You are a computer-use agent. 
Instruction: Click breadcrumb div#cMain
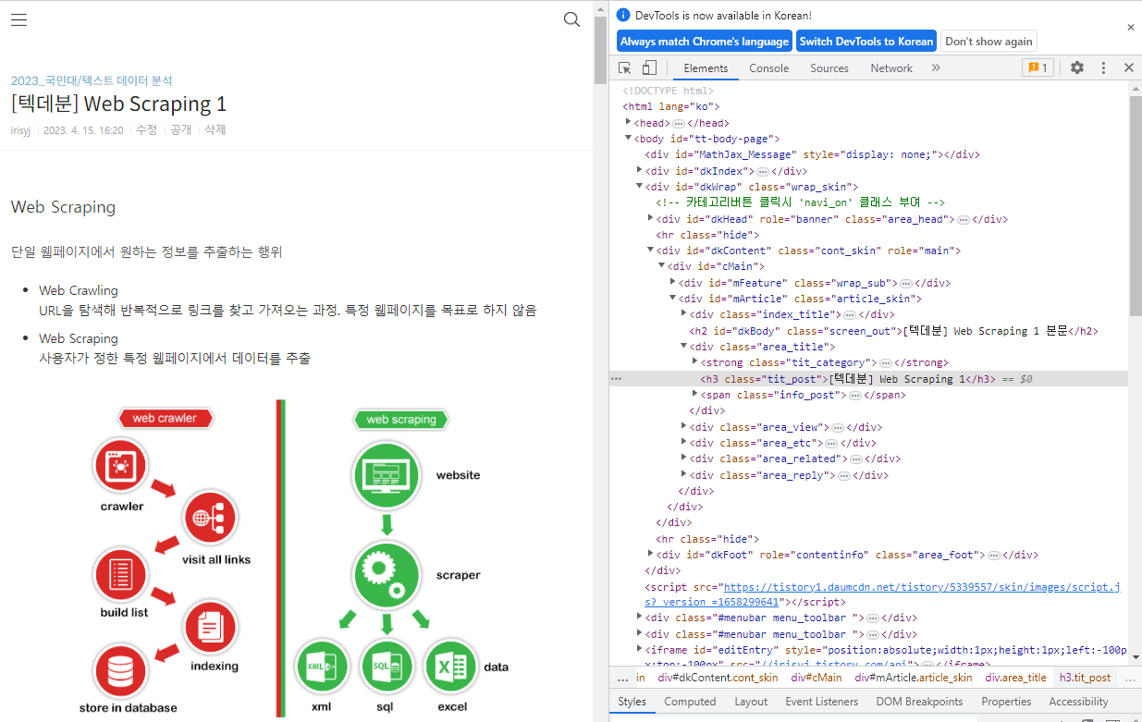(x=816, y=678)
